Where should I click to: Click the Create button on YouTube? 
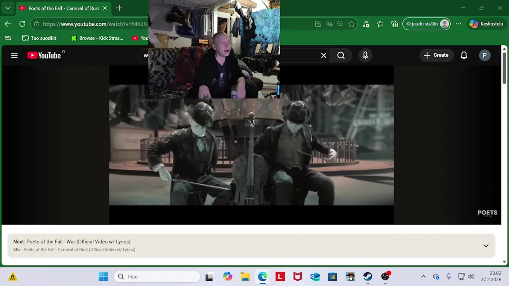pos(436,55)
